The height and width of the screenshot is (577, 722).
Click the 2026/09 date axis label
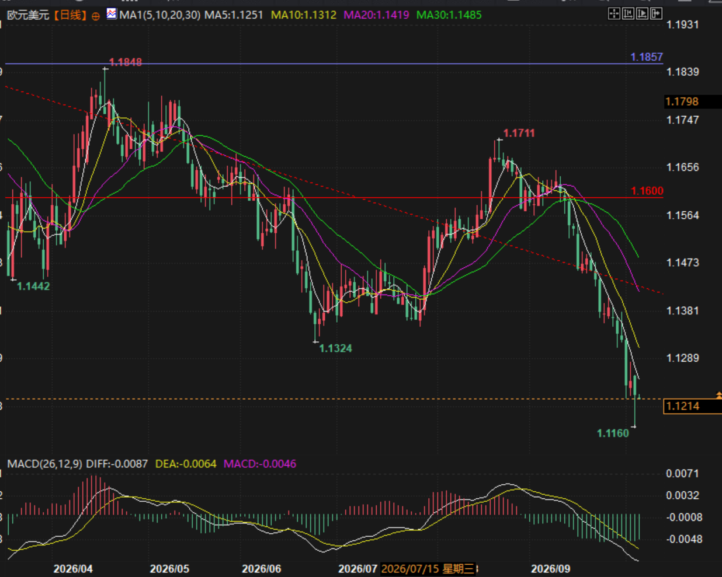point(550,568)
